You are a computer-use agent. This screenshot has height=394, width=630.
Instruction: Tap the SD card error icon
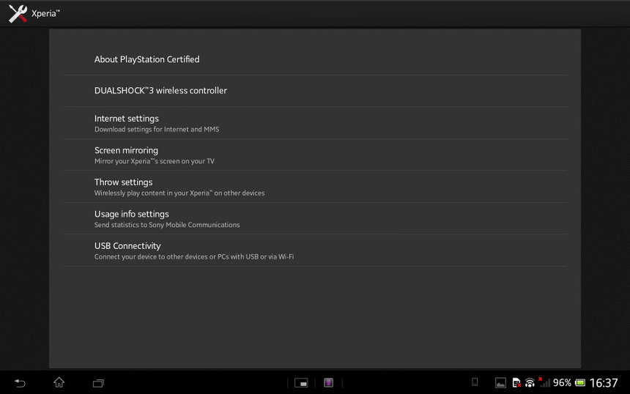click(x=516, y=382)
